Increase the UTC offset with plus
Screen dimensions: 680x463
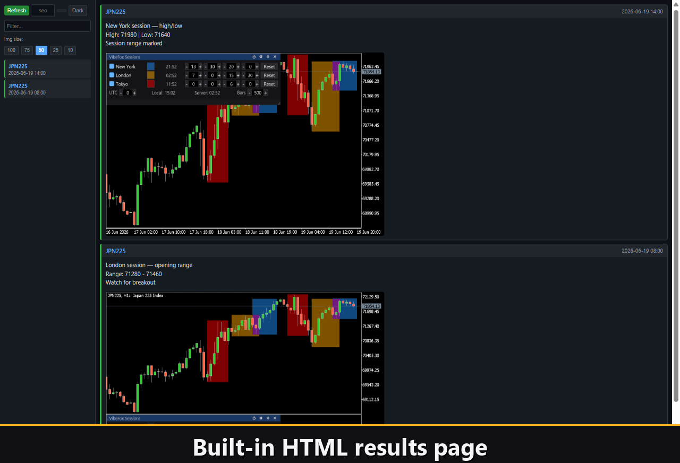pos(134,93)
